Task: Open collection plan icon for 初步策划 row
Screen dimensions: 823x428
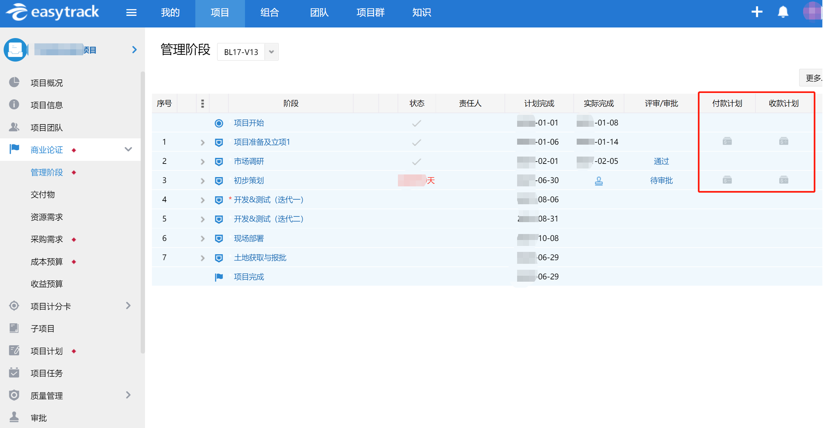Action: [x=784, y=180]
